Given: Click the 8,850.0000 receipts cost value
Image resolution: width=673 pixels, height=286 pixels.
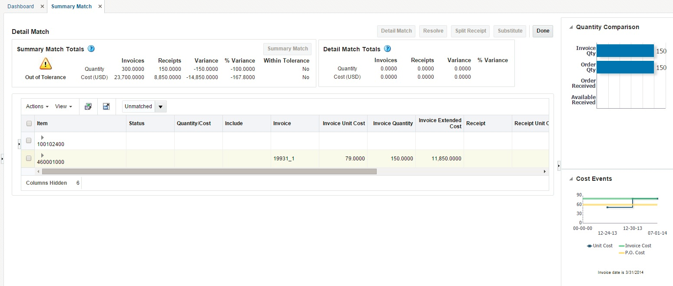Looking at the screenshot, I should [x=167, y=77].
